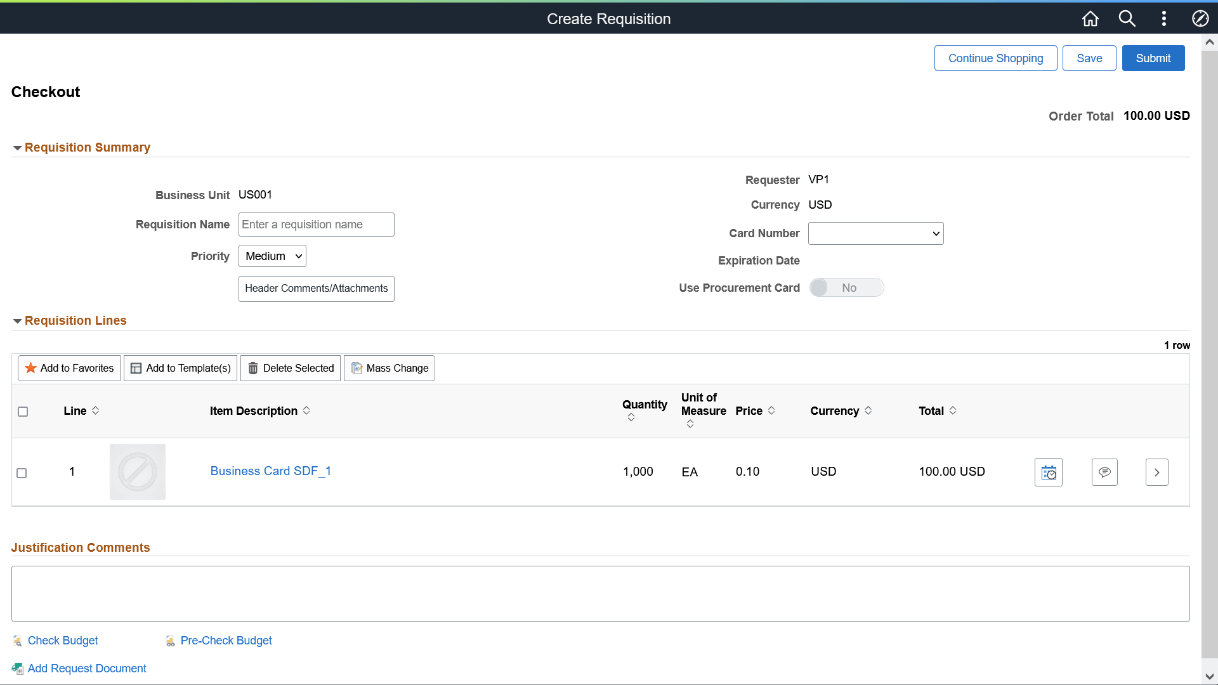Image resolution: width=1218 pixels, height=685 pixels.
Task: Submit the requisition
Action: (x=1153, y=58)
